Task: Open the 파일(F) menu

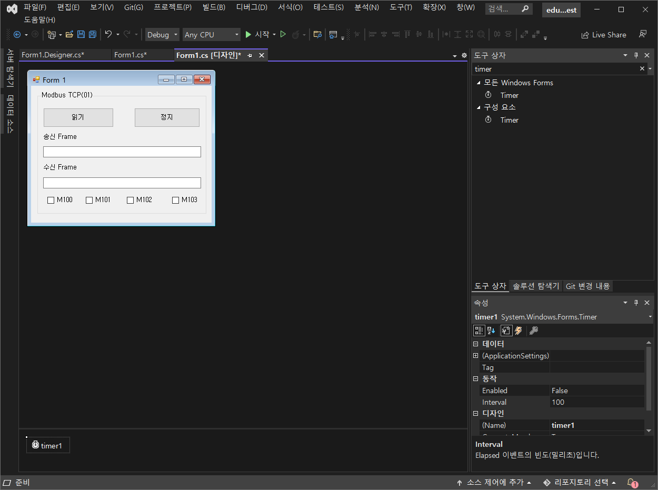Action: (x=35, y=7)
